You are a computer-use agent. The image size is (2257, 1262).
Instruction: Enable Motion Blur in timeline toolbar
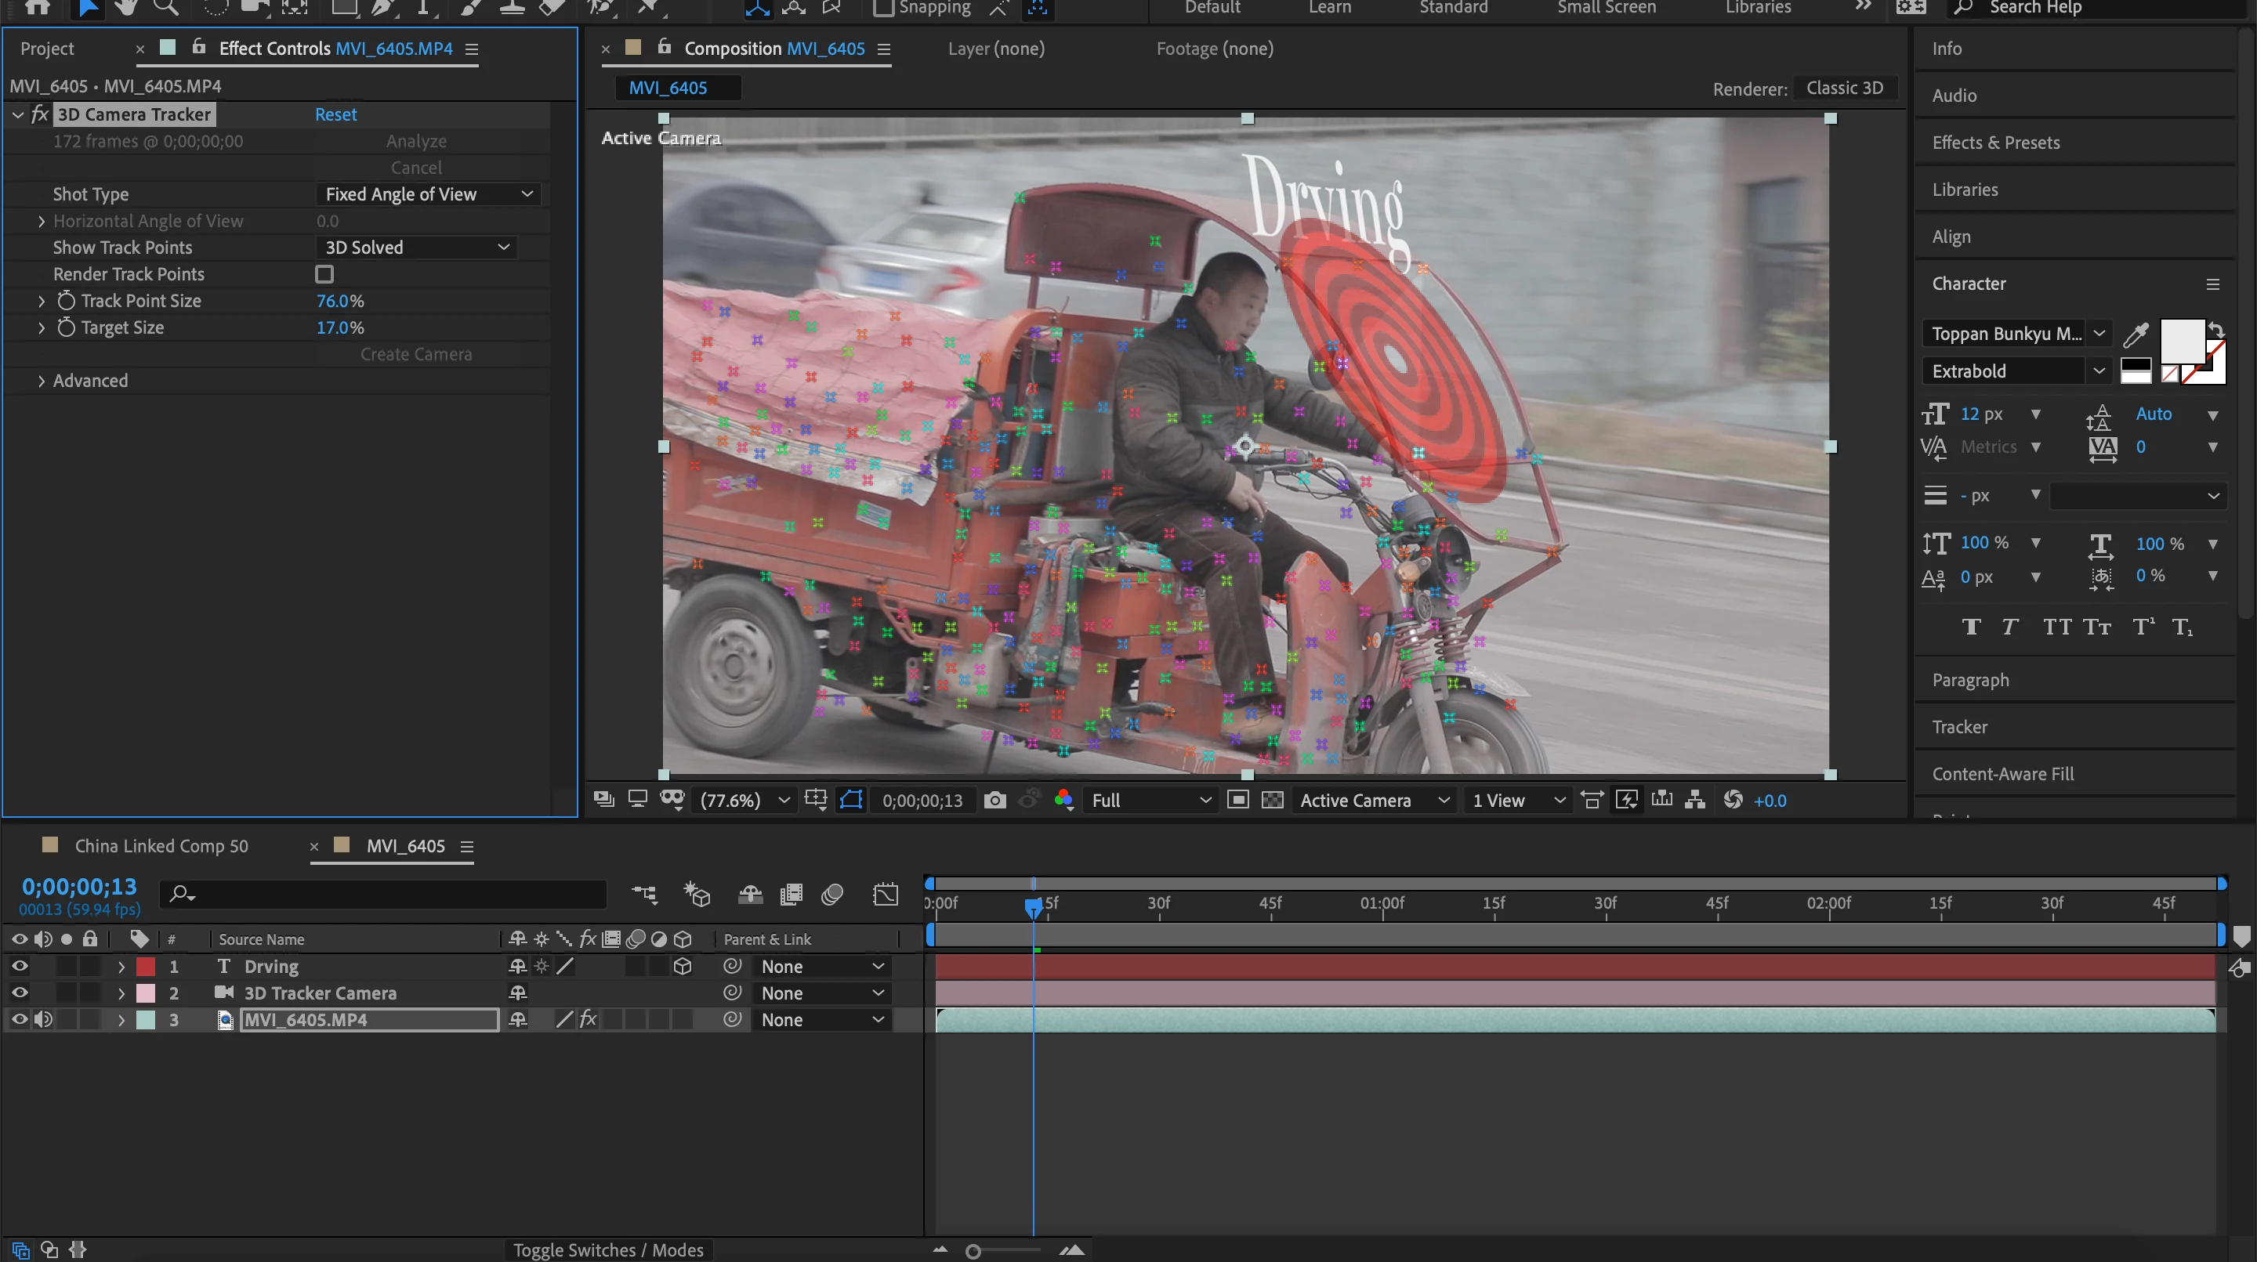click(x=832, y=894)
